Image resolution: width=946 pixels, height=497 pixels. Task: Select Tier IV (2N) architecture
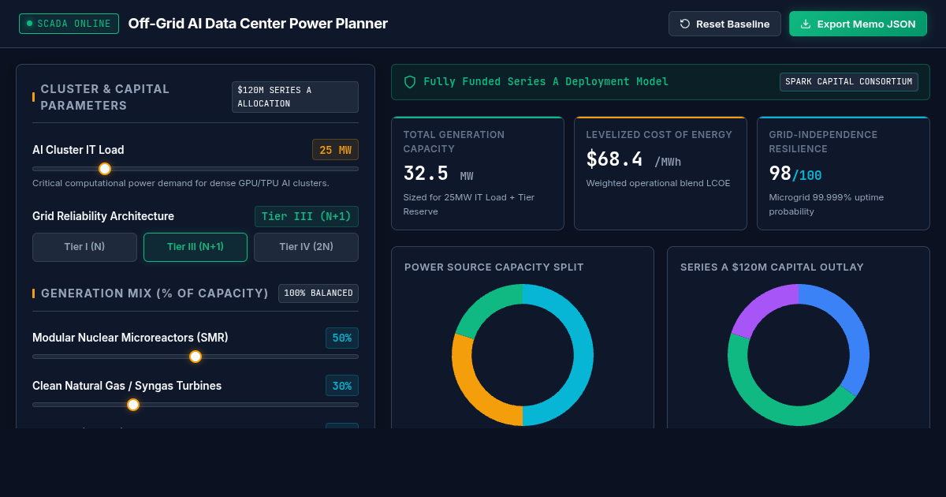pos(306,247)
